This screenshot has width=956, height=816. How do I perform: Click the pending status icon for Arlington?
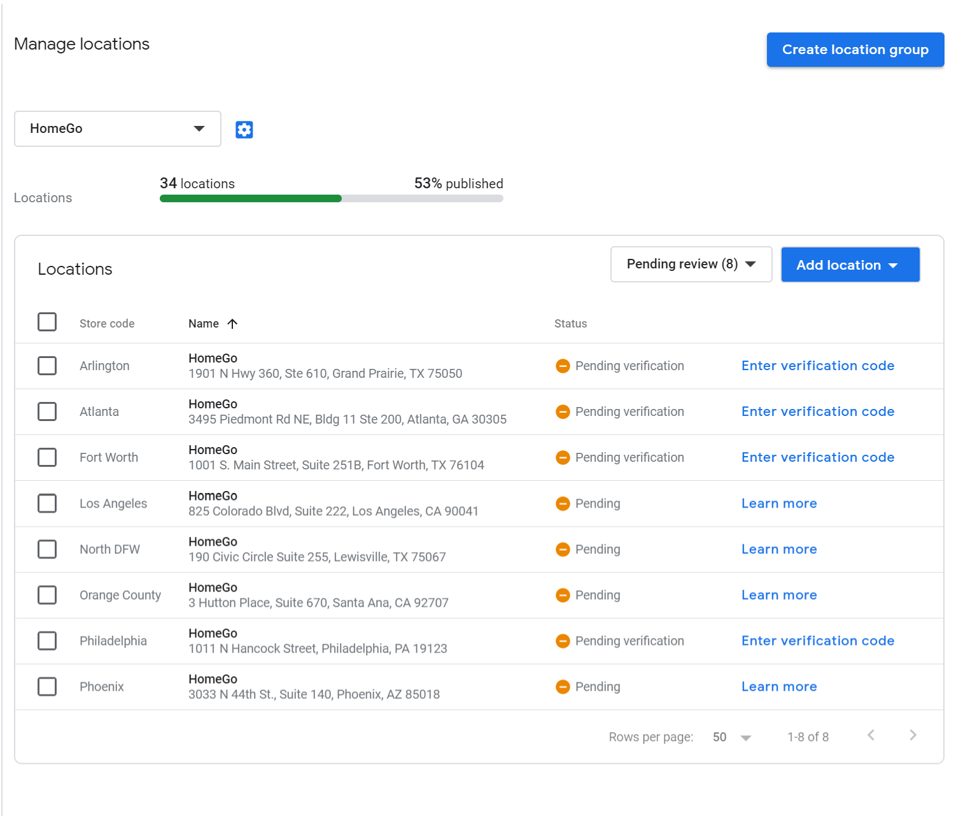point(563,366)
